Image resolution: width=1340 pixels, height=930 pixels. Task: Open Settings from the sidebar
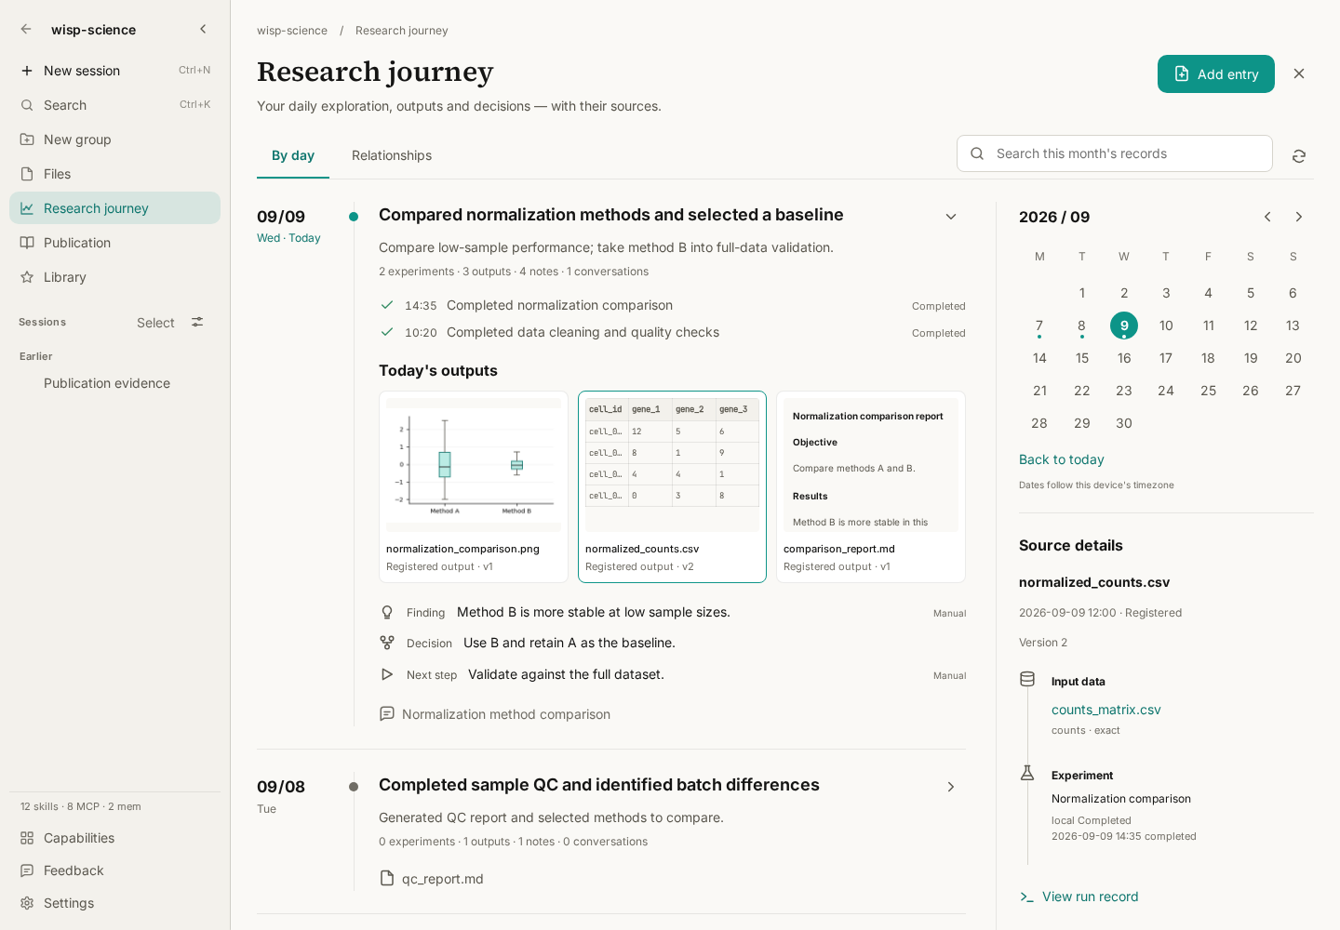[x=114, y=903]
